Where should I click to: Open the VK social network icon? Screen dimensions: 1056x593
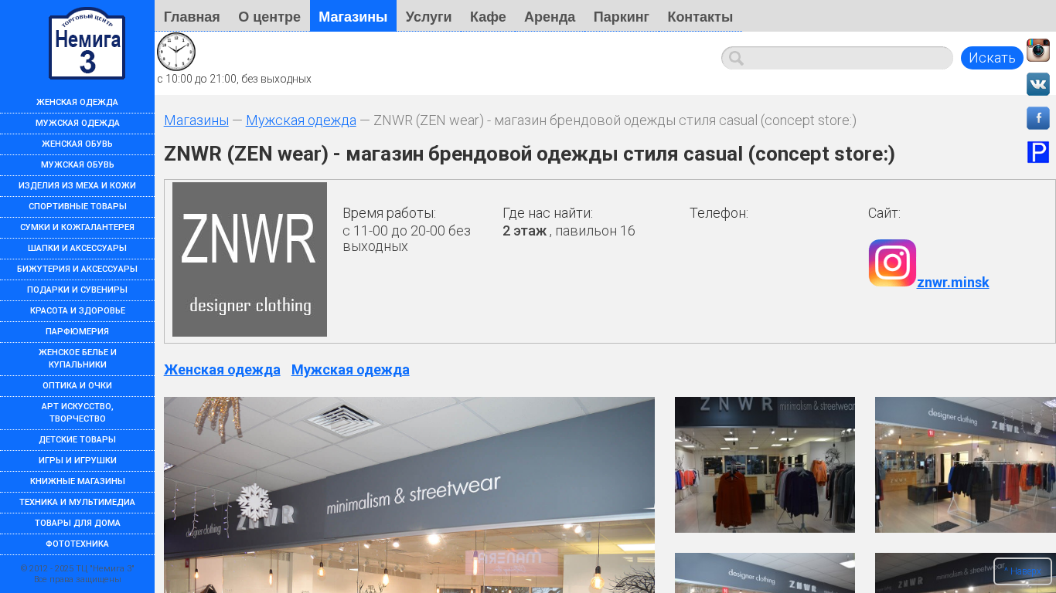click(1038, 84)
